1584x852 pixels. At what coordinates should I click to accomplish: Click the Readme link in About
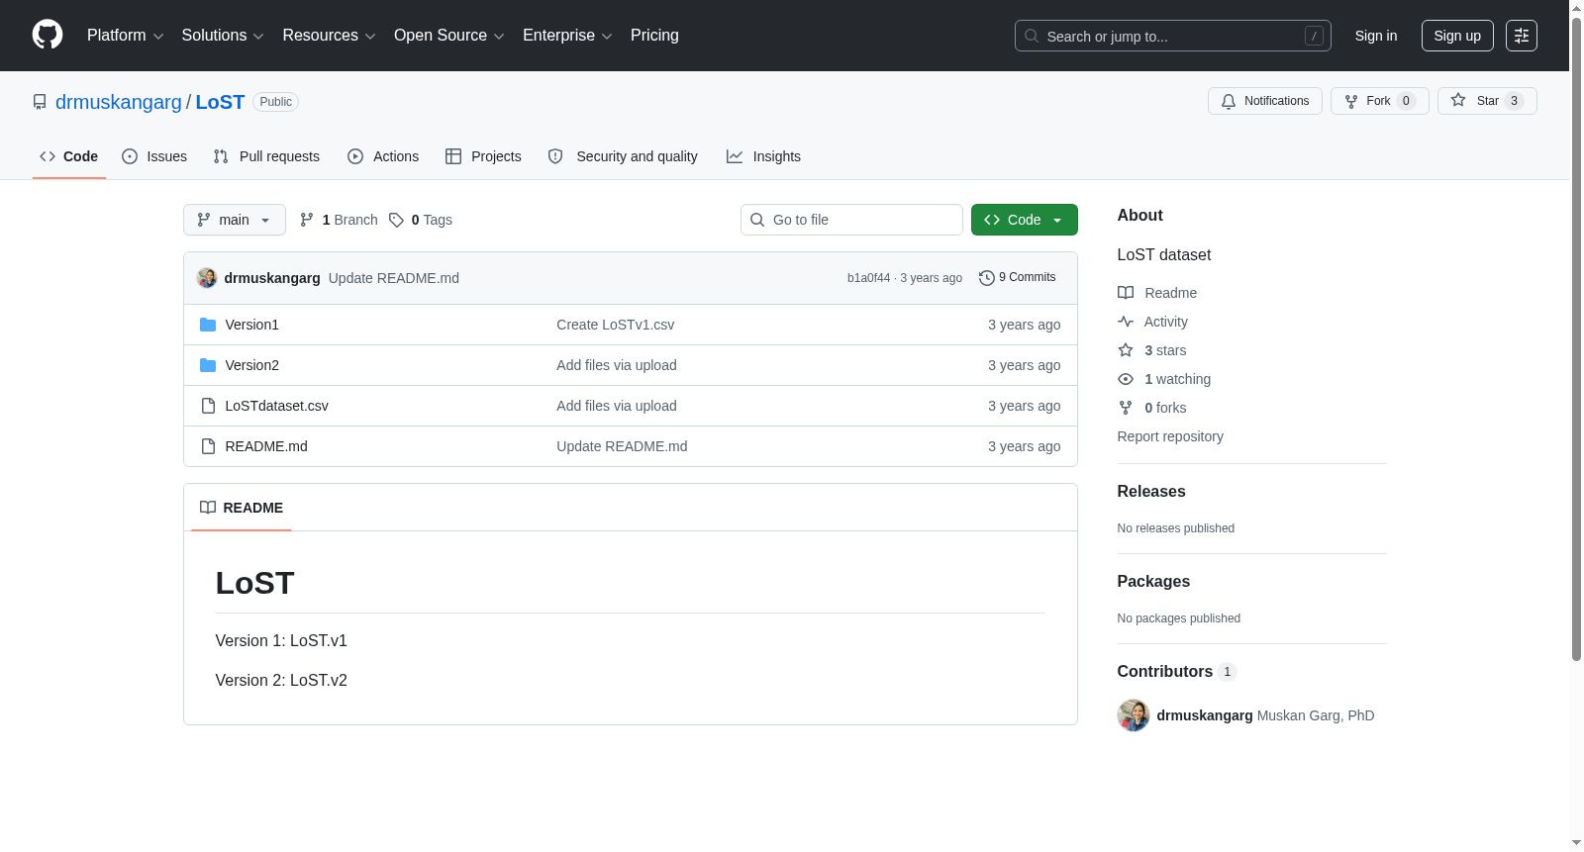coord(1157,293)
